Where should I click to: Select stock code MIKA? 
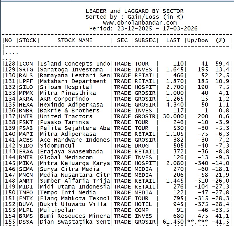(x=26, y=163)
